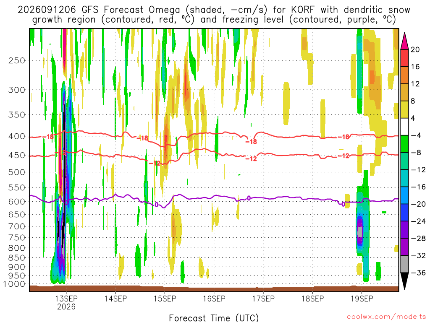Click the red -12 contour label near 17SEP
The width and height of the screenshot is (430, 322).
(251, 158)
